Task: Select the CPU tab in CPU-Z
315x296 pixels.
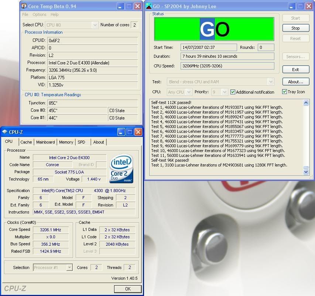Action: pyautogui.click(x=8, y=141)
